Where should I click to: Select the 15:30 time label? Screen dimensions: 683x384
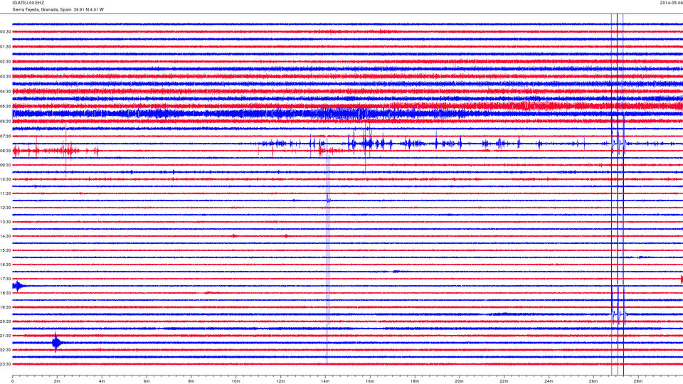point(5,250)
